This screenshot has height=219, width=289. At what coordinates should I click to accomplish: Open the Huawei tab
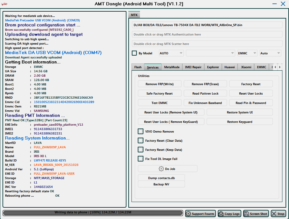coord(230,67)
